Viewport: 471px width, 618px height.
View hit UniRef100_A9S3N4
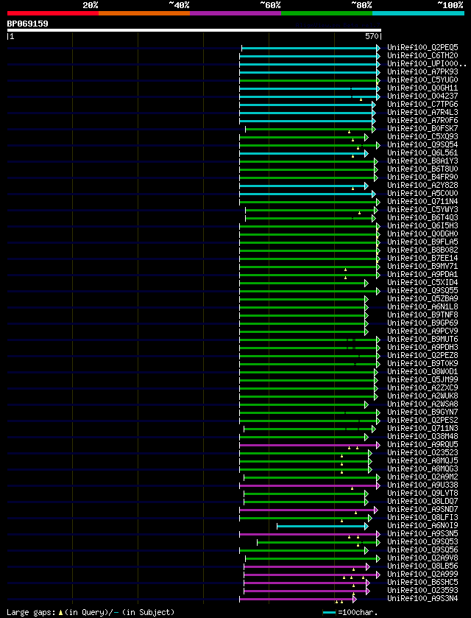(x=422, y=598)
